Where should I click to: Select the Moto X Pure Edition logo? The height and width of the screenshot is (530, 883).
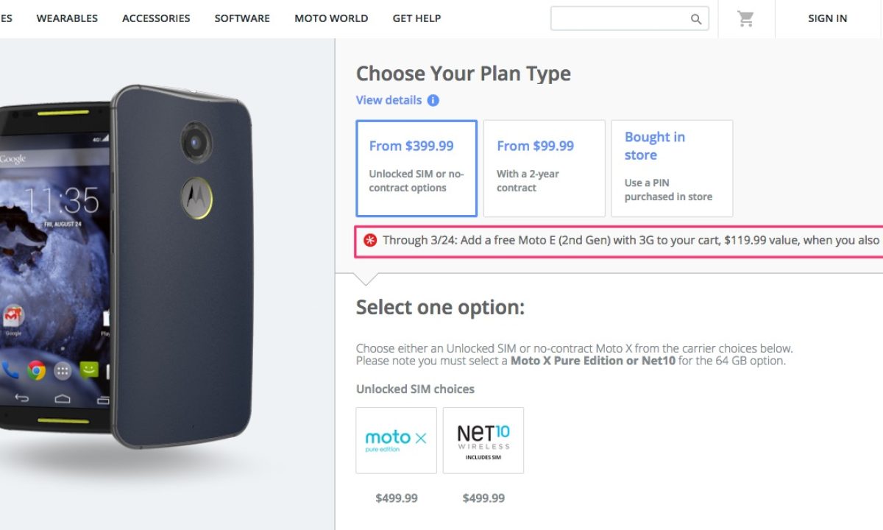[x=396, y=440]
